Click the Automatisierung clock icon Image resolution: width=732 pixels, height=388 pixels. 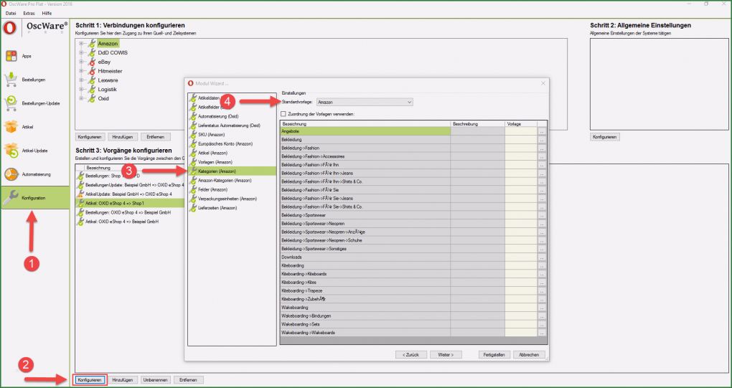click(x=11, y=174)
